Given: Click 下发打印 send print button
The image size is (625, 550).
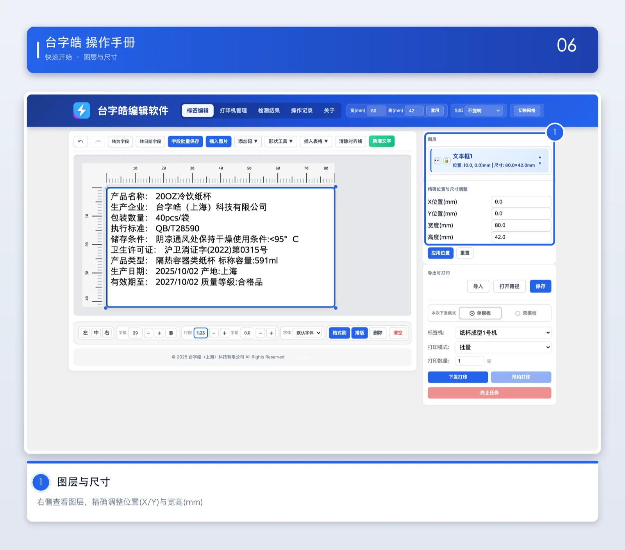Looking at the screenshot, I should [x=458, y=377].
